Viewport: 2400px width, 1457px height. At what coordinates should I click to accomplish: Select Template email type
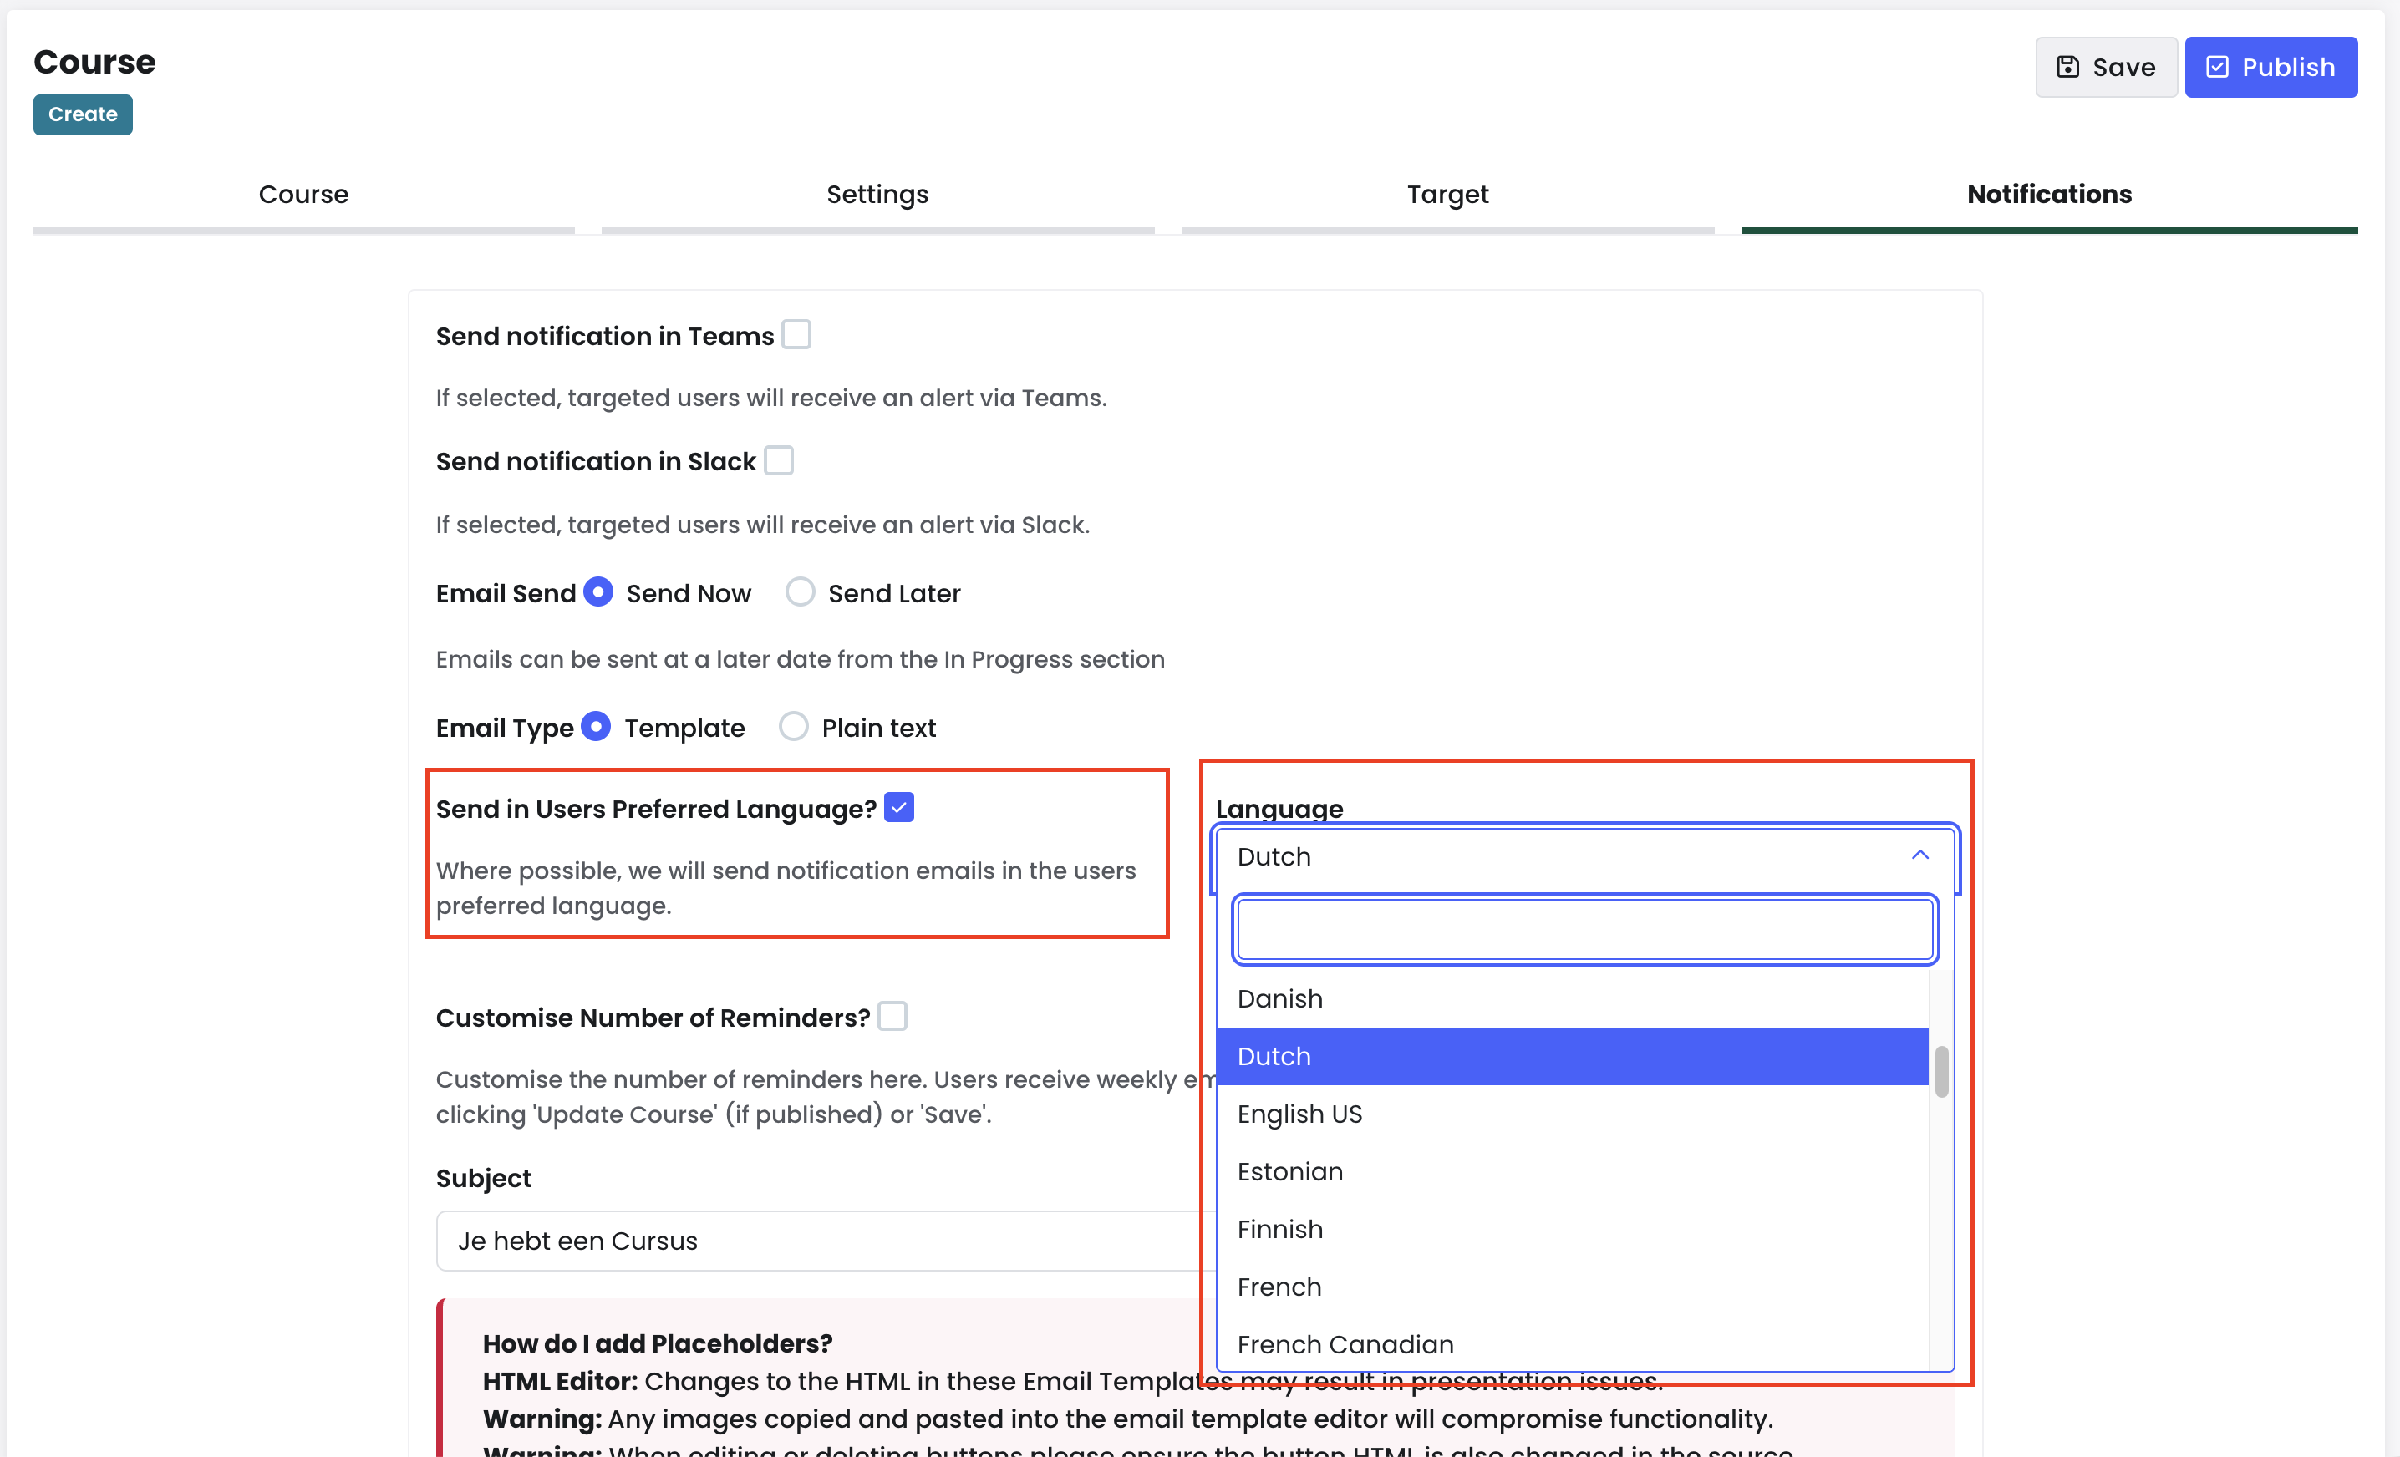(x=596, y=727)
